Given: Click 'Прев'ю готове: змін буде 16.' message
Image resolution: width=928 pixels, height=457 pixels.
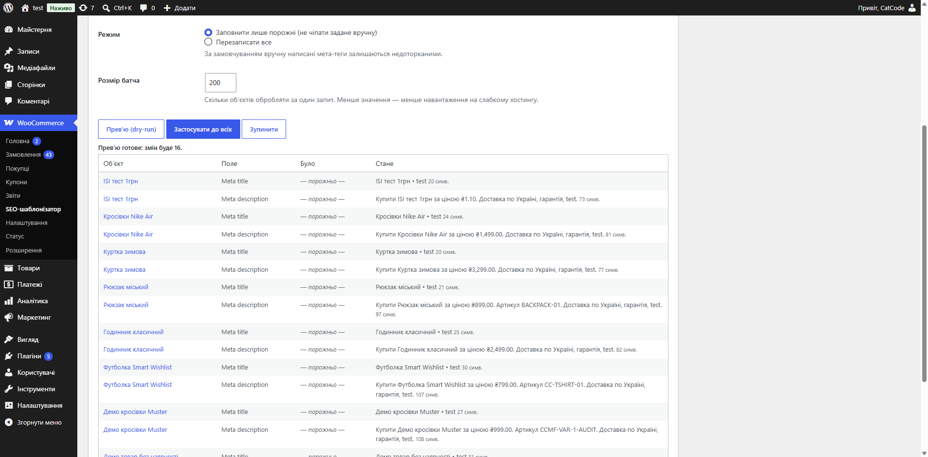Looking at the screenshot, I should pos(140,148).
